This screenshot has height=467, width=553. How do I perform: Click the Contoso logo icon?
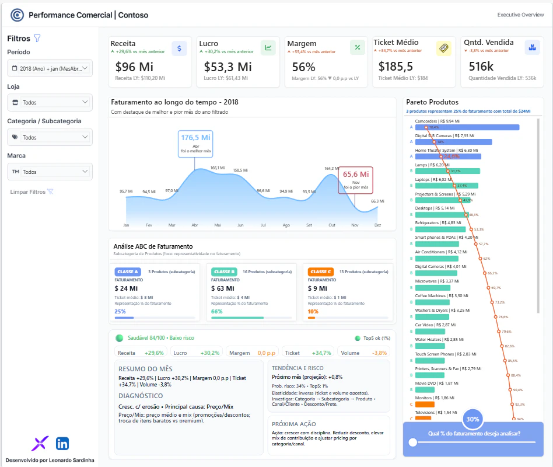(17, 15)
